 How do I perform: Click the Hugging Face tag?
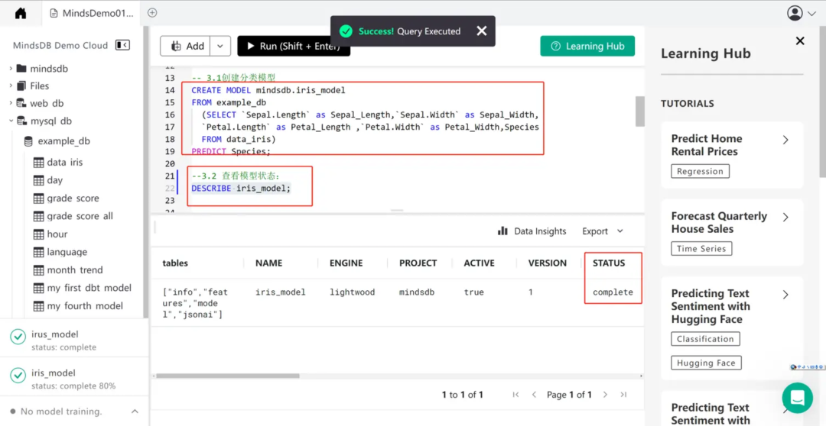coord(706,363)
